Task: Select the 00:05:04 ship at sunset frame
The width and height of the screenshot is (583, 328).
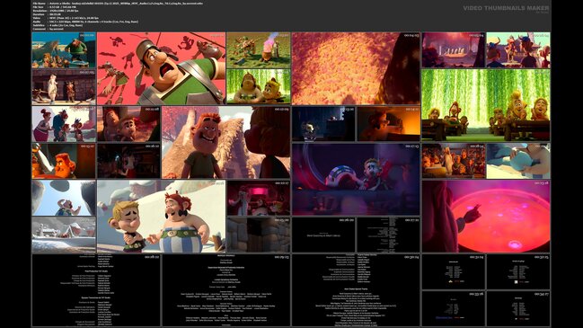Action: tap(454, 49)
